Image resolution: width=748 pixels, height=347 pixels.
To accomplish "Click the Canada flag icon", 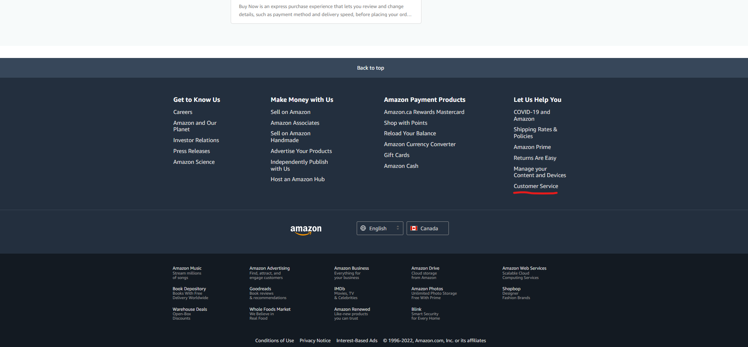I will (x=414, y=228).
